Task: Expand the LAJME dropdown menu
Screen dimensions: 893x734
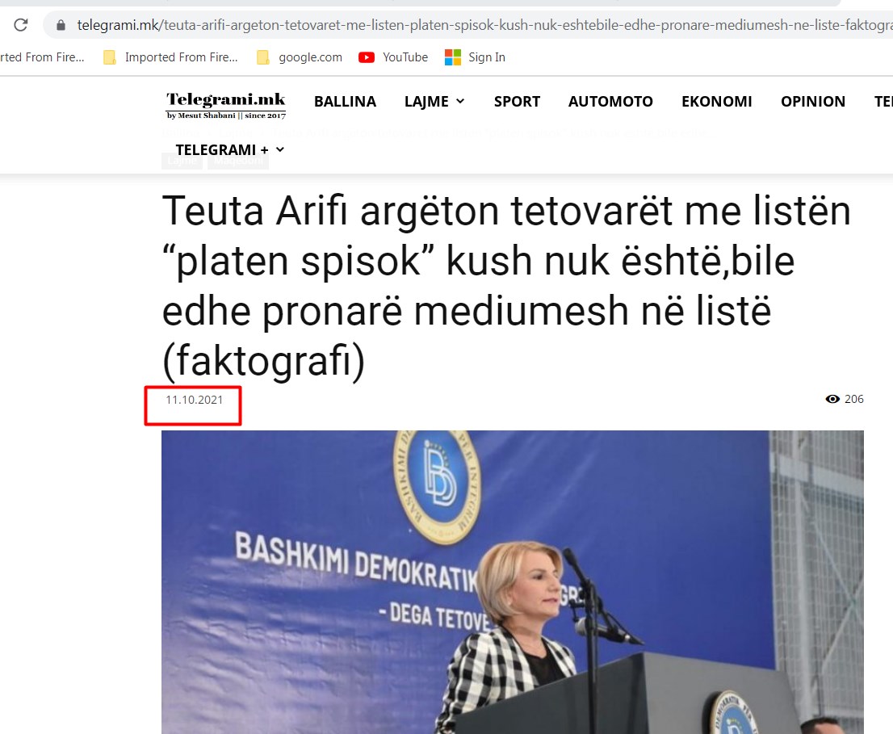Action: coord(434,102)
